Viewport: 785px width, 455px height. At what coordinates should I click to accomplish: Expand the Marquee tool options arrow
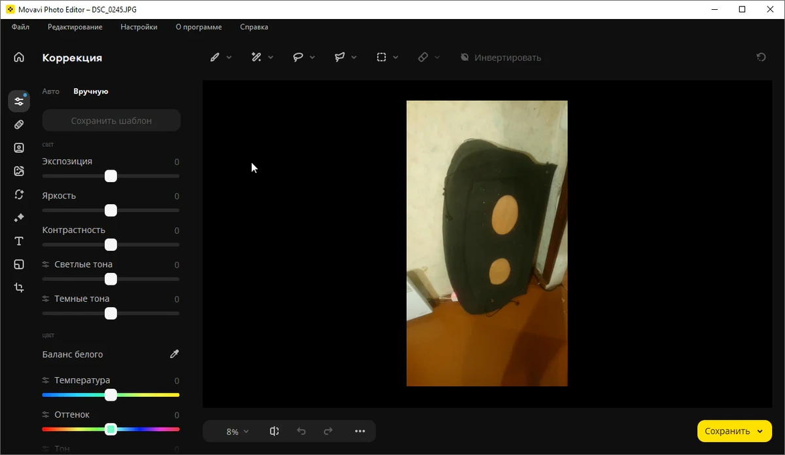tap(396, 58)
